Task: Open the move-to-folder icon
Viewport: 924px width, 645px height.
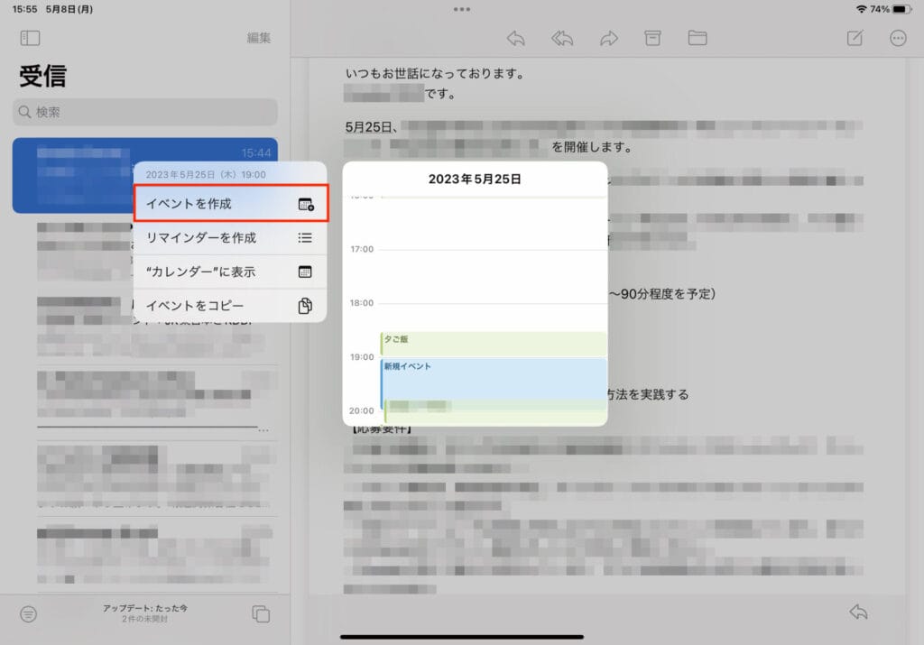Action: (697, 38)
